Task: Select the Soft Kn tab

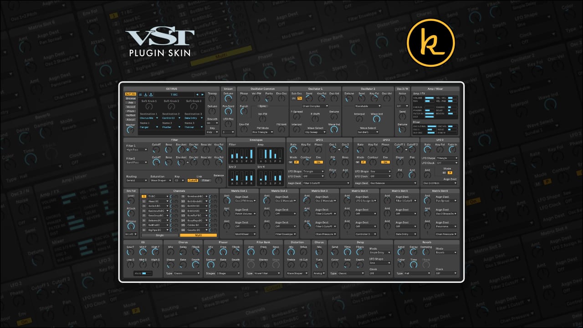Action: (131, 94)
